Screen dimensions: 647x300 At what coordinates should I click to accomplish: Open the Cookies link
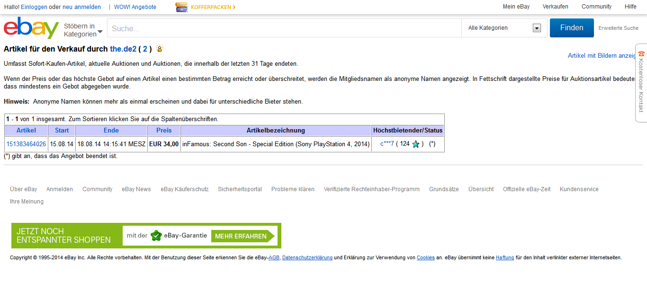tap(426, 258)
